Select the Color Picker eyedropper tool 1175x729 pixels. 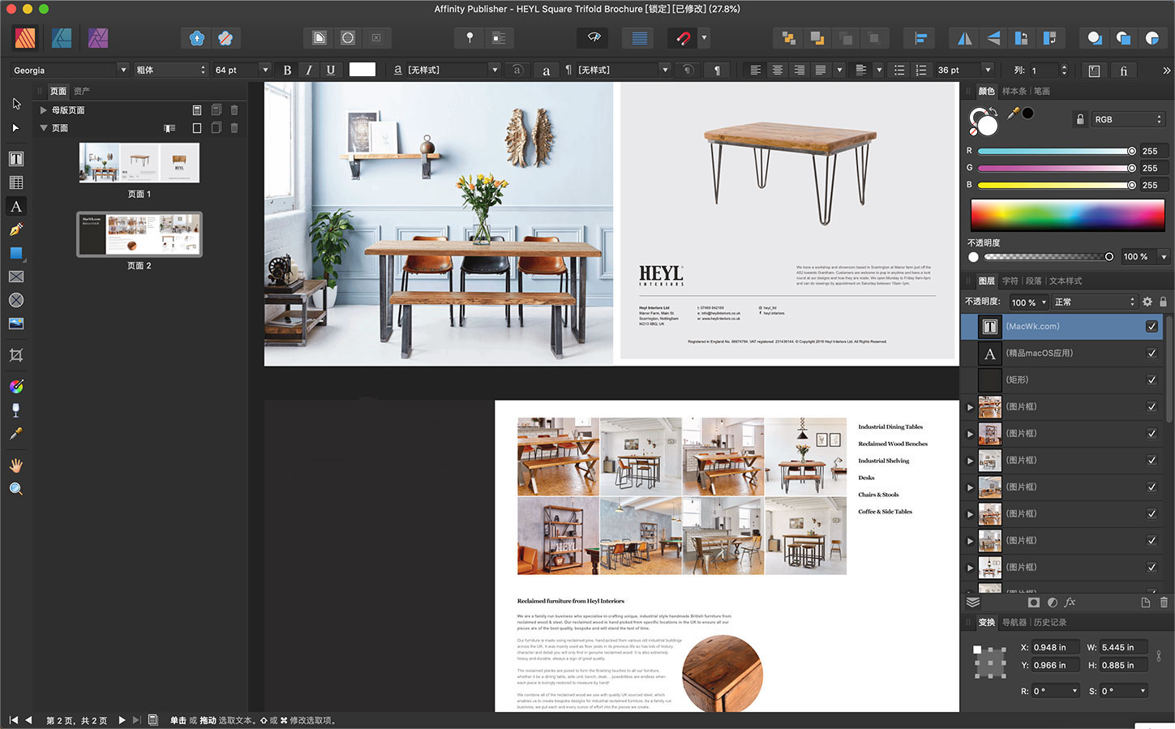point(16,434)
